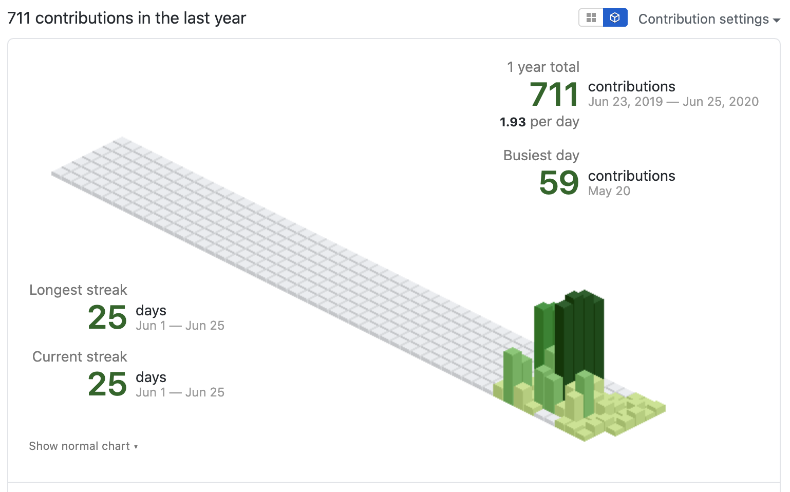Click the Busiest day label
790x492 pixels.
(x=541, y=155)
